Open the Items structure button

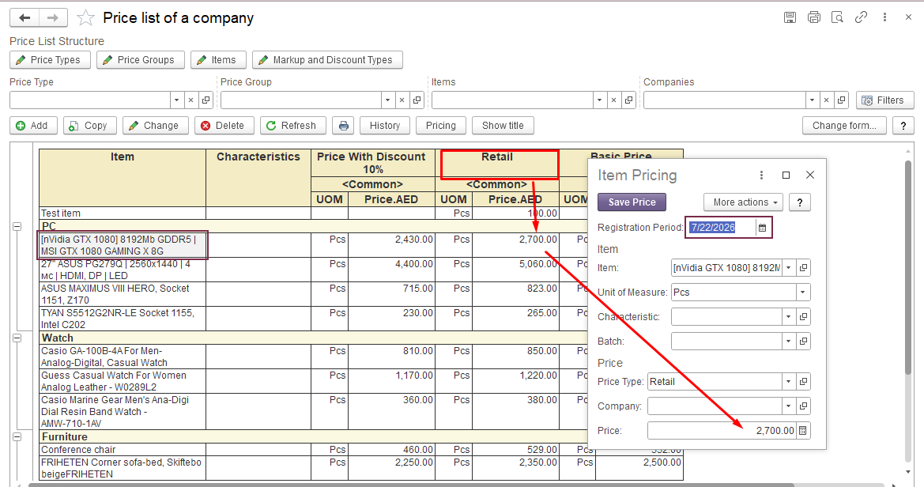pos(218,60)
